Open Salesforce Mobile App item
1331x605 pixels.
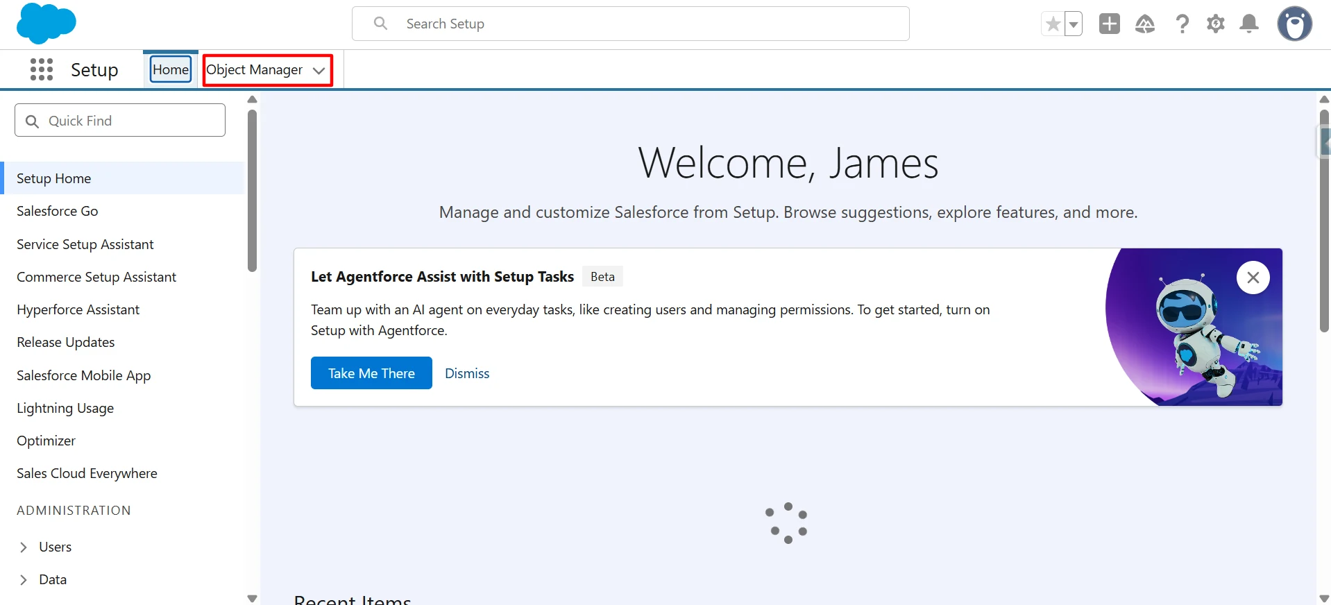click(x=83, y=375)
